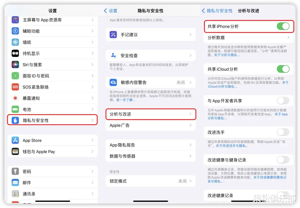Tap the 面容ID与密码 Face ID icon

(x=15, y=76)
